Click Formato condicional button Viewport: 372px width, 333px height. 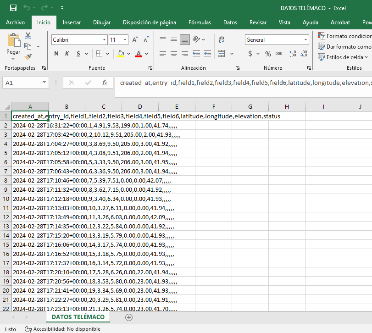345,36
